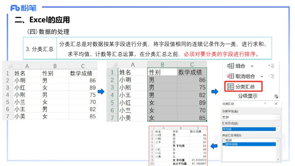Image resolution: width=295 pixels, height=166 pixels.
Task: Click header cell 性别 in the sorted sheet
Action: 162,72
